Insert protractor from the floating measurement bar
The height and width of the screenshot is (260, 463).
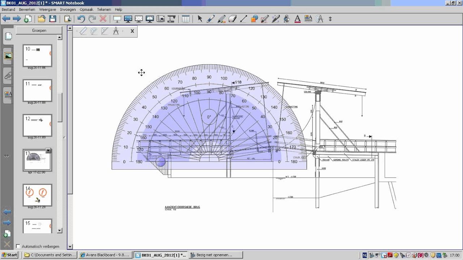click(x=94, y=31)
